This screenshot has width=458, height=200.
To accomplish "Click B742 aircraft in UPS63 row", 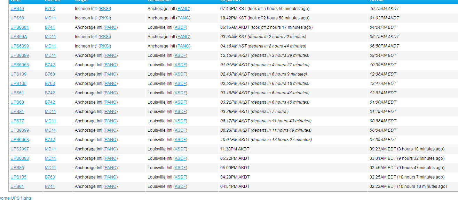I will (x=50, y=102).
